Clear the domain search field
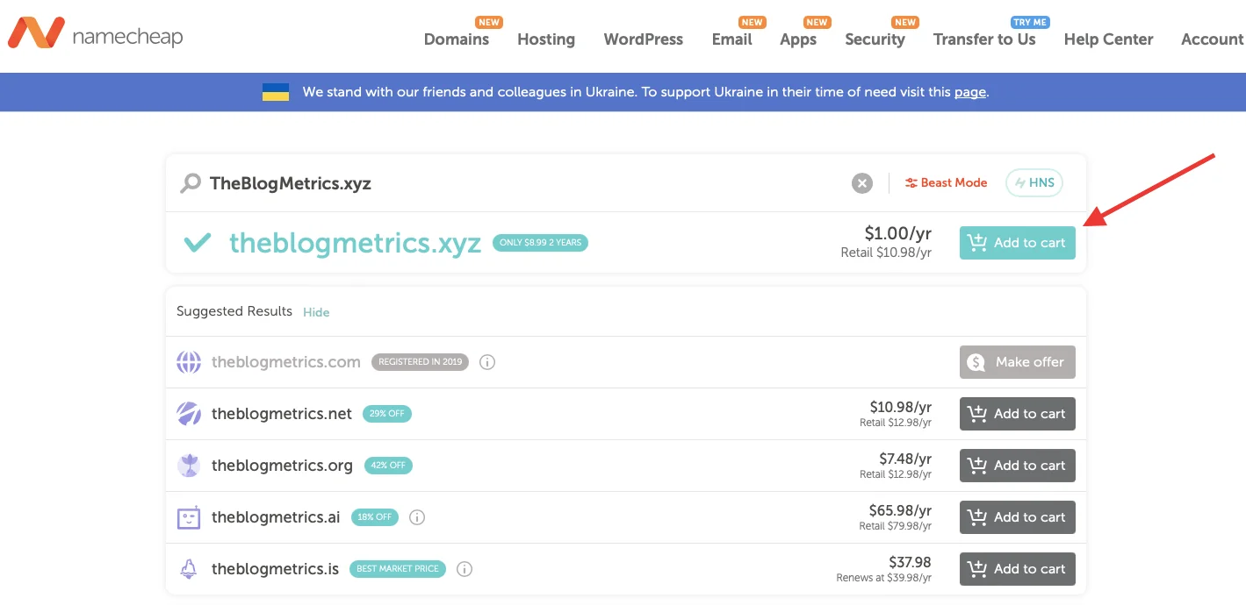 [x=862, y=183]
